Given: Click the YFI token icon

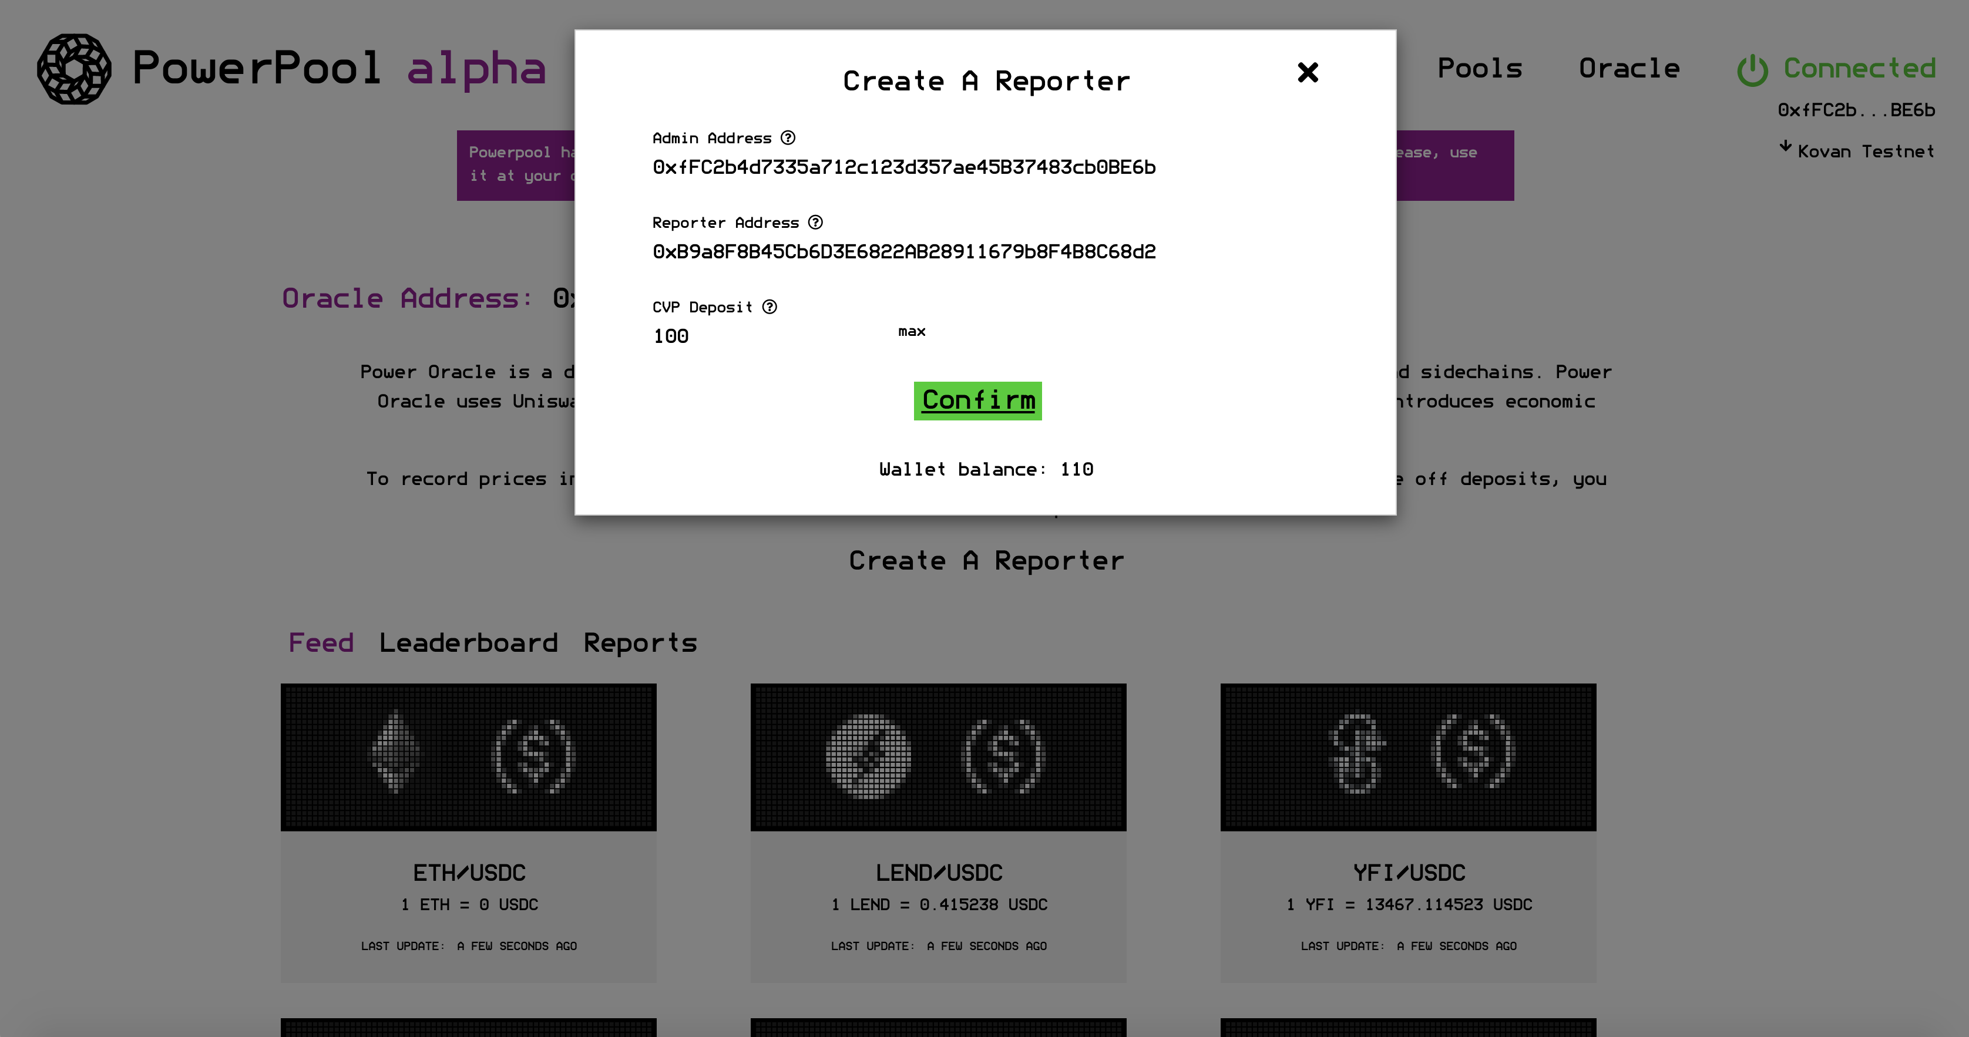Looking at the screenshot, I should 1357,753.
